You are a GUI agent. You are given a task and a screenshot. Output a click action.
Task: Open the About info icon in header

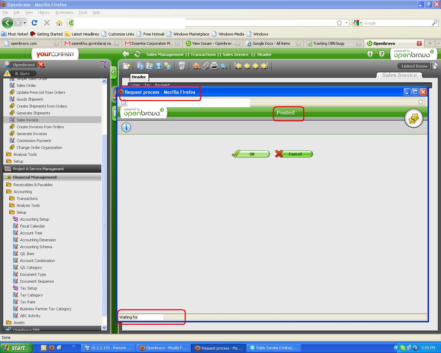click(370, 54)
